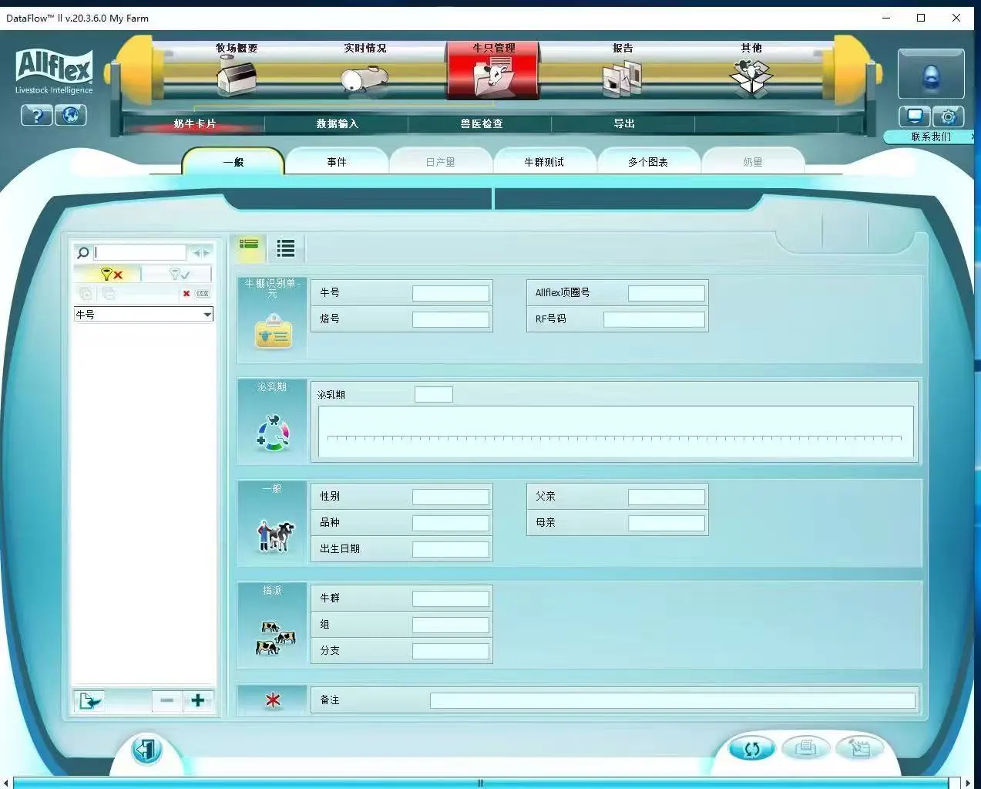Click the 分支 value field
Screen dimensions: 981x789
pos(451,651)
